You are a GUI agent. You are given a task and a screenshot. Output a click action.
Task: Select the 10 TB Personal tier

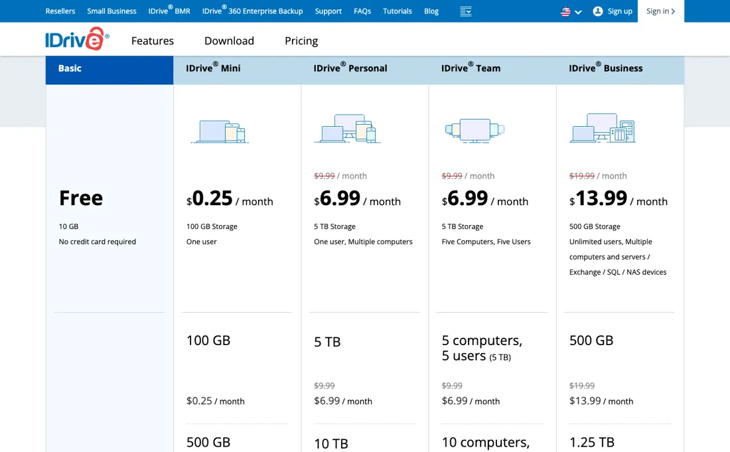[x=331, y=443]
